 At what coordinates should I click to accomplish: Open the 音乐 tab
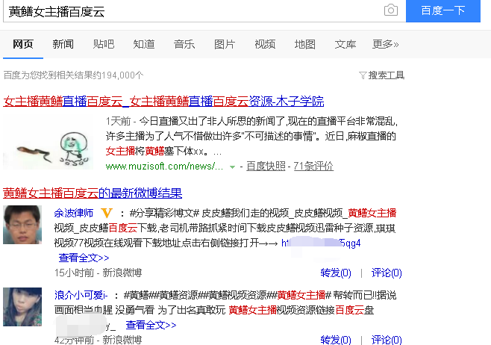tap(184, 44)
